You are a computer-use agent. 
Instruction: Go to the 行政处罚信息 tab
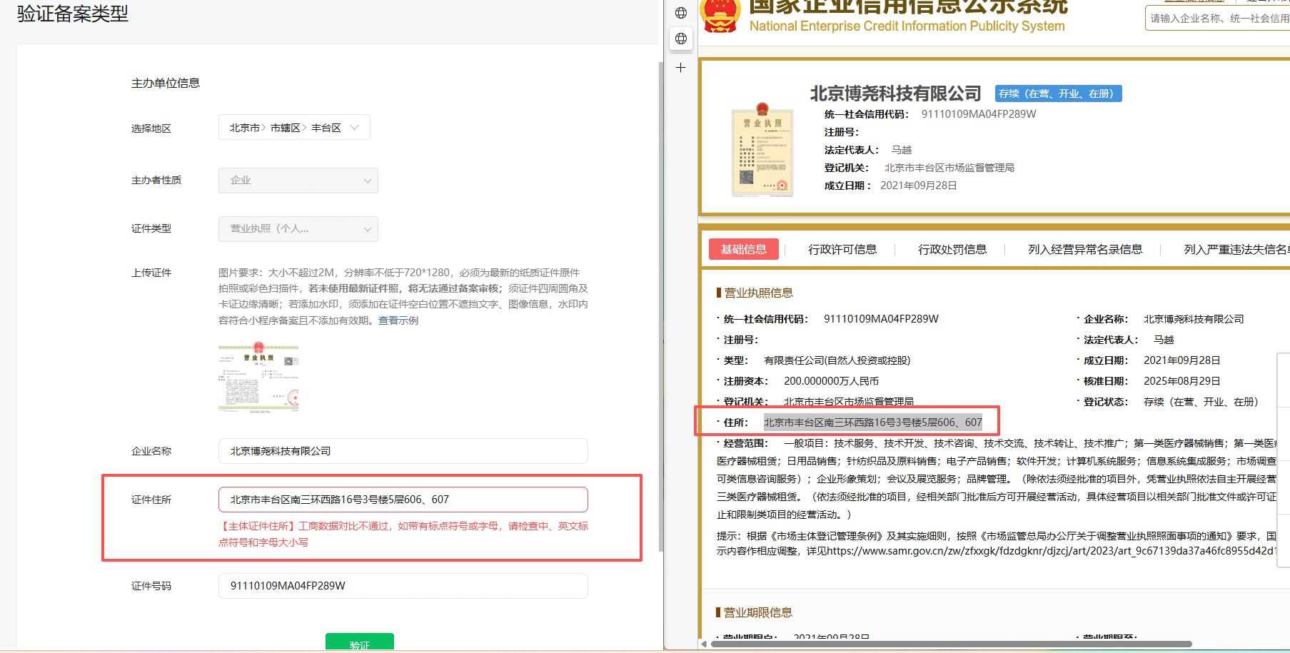(952, 249)
